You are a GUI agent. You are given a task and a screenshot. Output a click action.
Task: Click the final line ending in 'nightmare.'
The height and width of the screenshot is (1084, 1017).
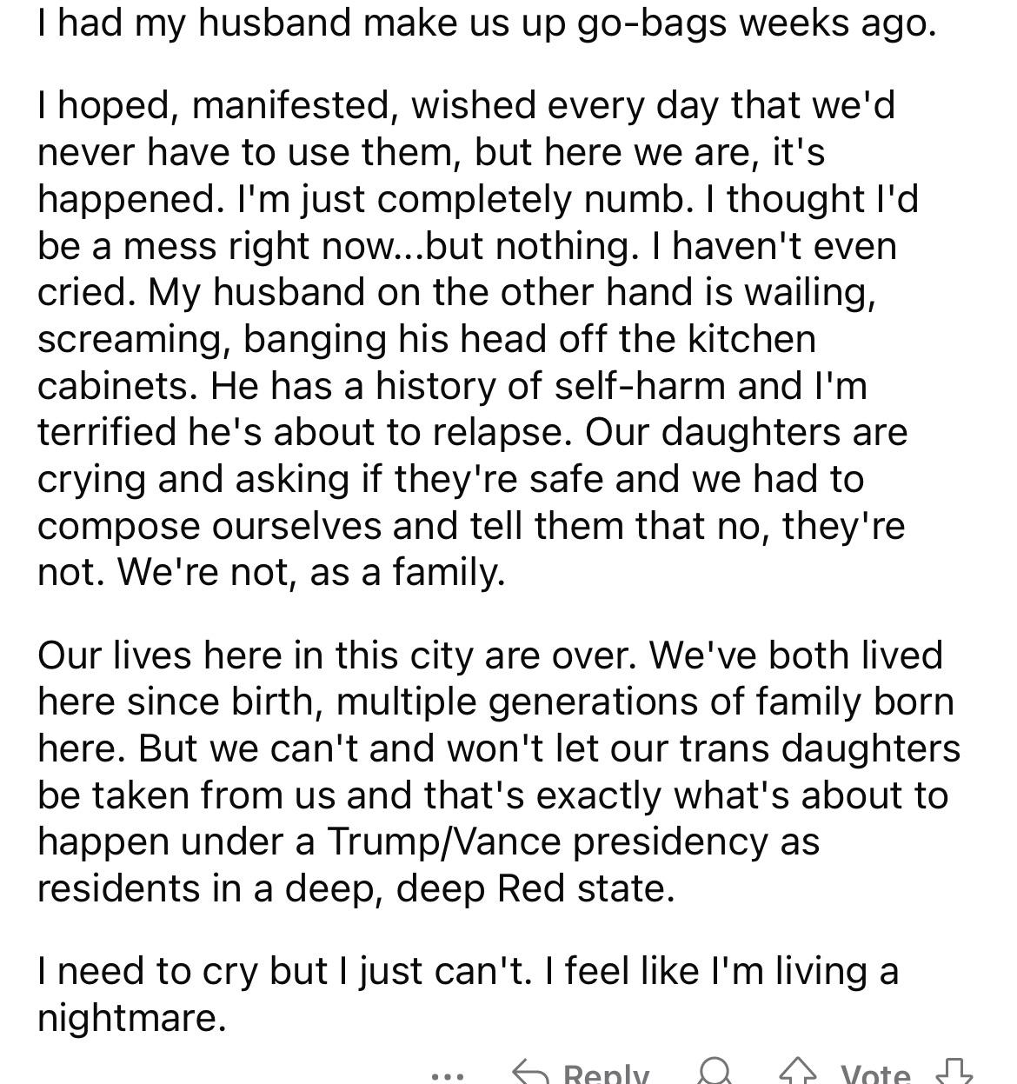pyautogui.click(x=130, y=1018)
